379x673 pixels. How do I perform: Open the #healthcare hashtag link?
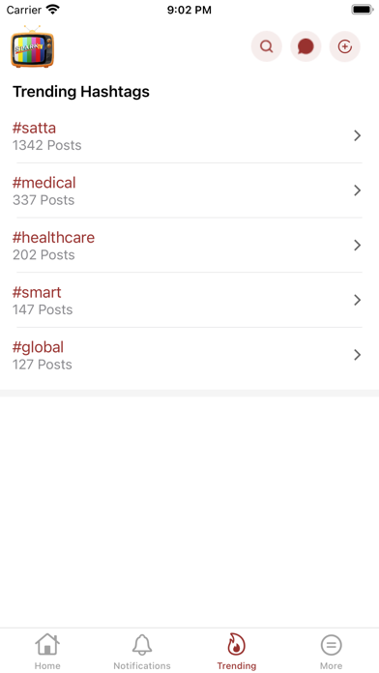53,237
